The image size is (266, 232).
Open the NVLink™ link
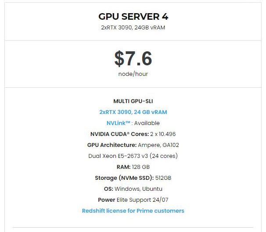click(119, 123)
